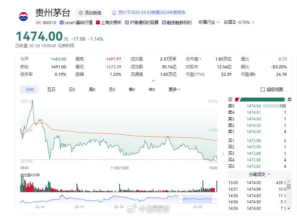Click the 15:00 trade row of 439
The width and height of the screenshot is (297, 216).
tap(257, 183)
